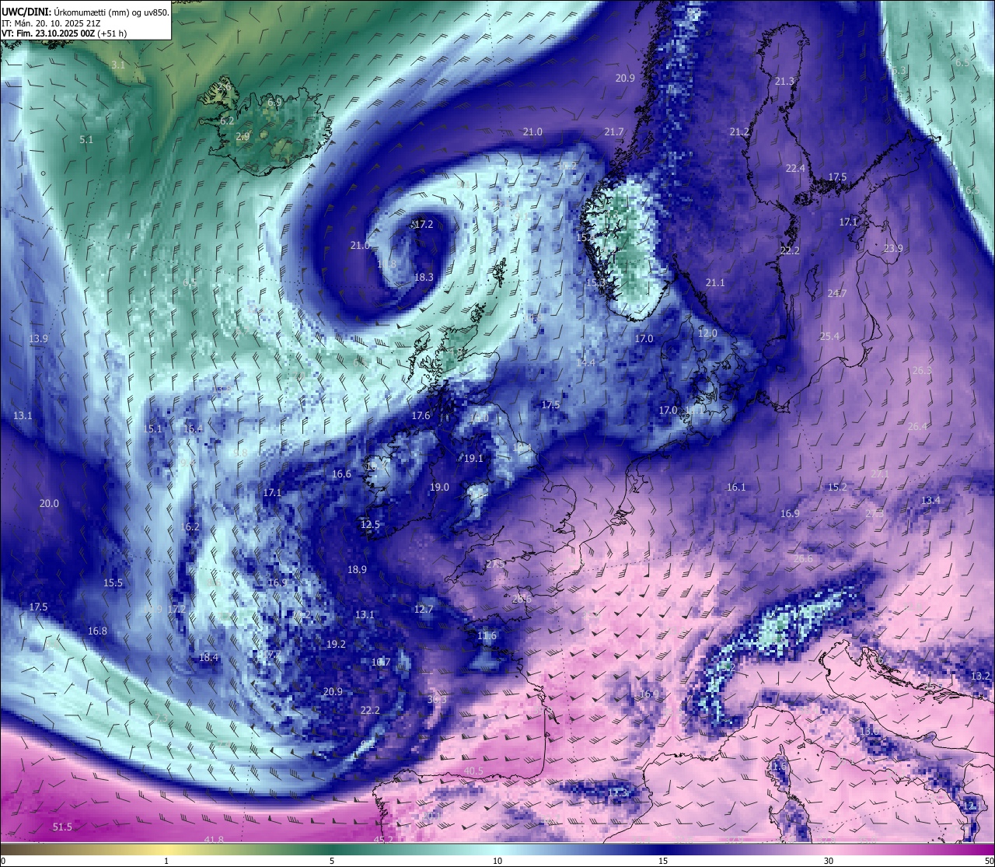This screenshot has height=867, width=995.
Task: Click the 20.0 value on the western edge
Action: [49, 503]
